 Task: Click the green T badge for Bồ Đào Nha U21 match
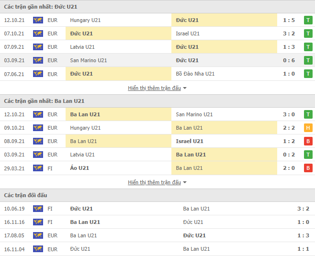point(308,74)
